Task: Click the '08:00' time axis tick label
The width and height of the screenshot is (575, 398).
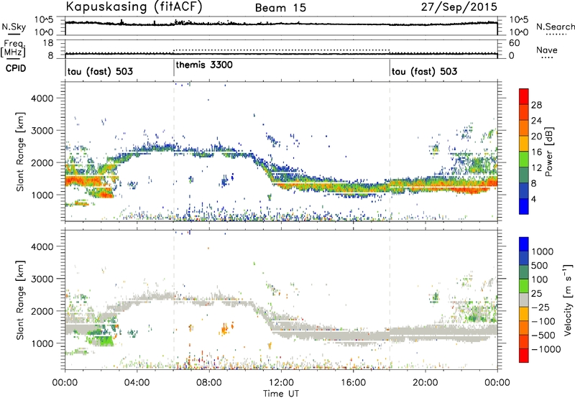Action: 209,383
